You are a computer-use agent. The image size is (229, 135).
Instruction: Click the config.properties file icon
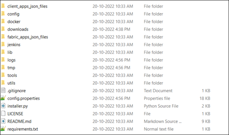click(x=3, y=98)
